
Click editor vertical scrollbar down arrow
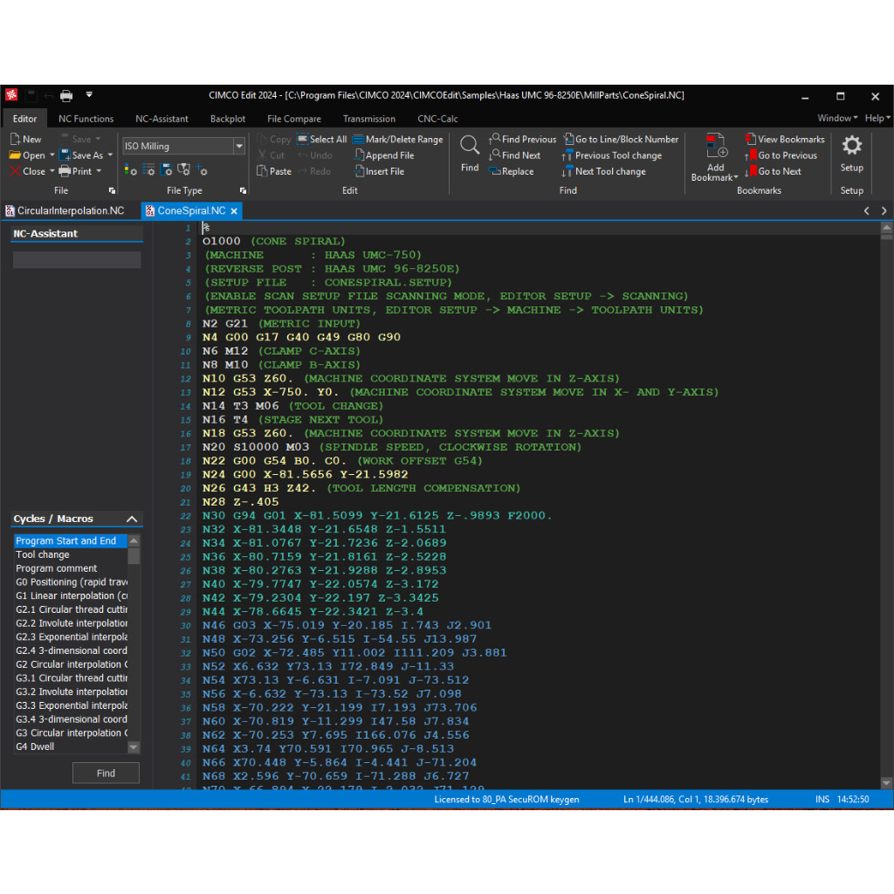pyautogui.click(x=886, y=783)
